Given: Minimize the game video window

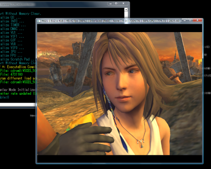Looking at the screenshot, I should (x=184, y=20).
